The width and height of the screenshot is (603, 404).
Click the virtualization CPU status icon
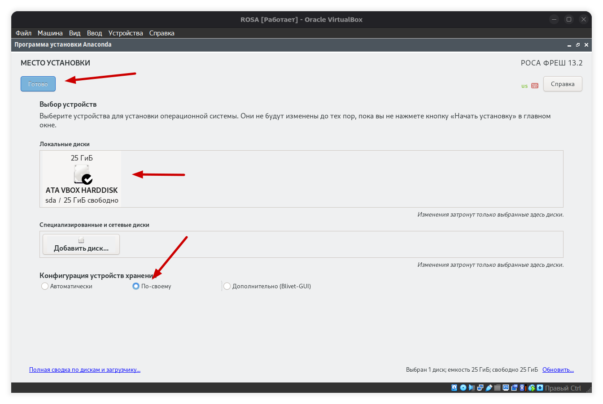point(523,388)
